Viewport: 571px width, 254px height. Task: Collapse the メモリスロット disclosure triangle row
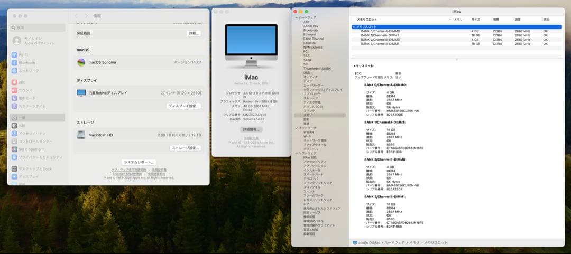pos(354,27)
